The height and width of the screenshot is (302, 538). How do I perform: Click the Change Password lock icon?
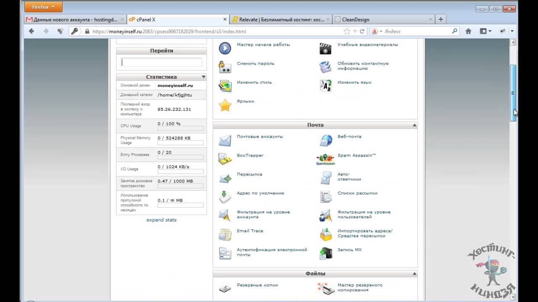click(225, 67)
